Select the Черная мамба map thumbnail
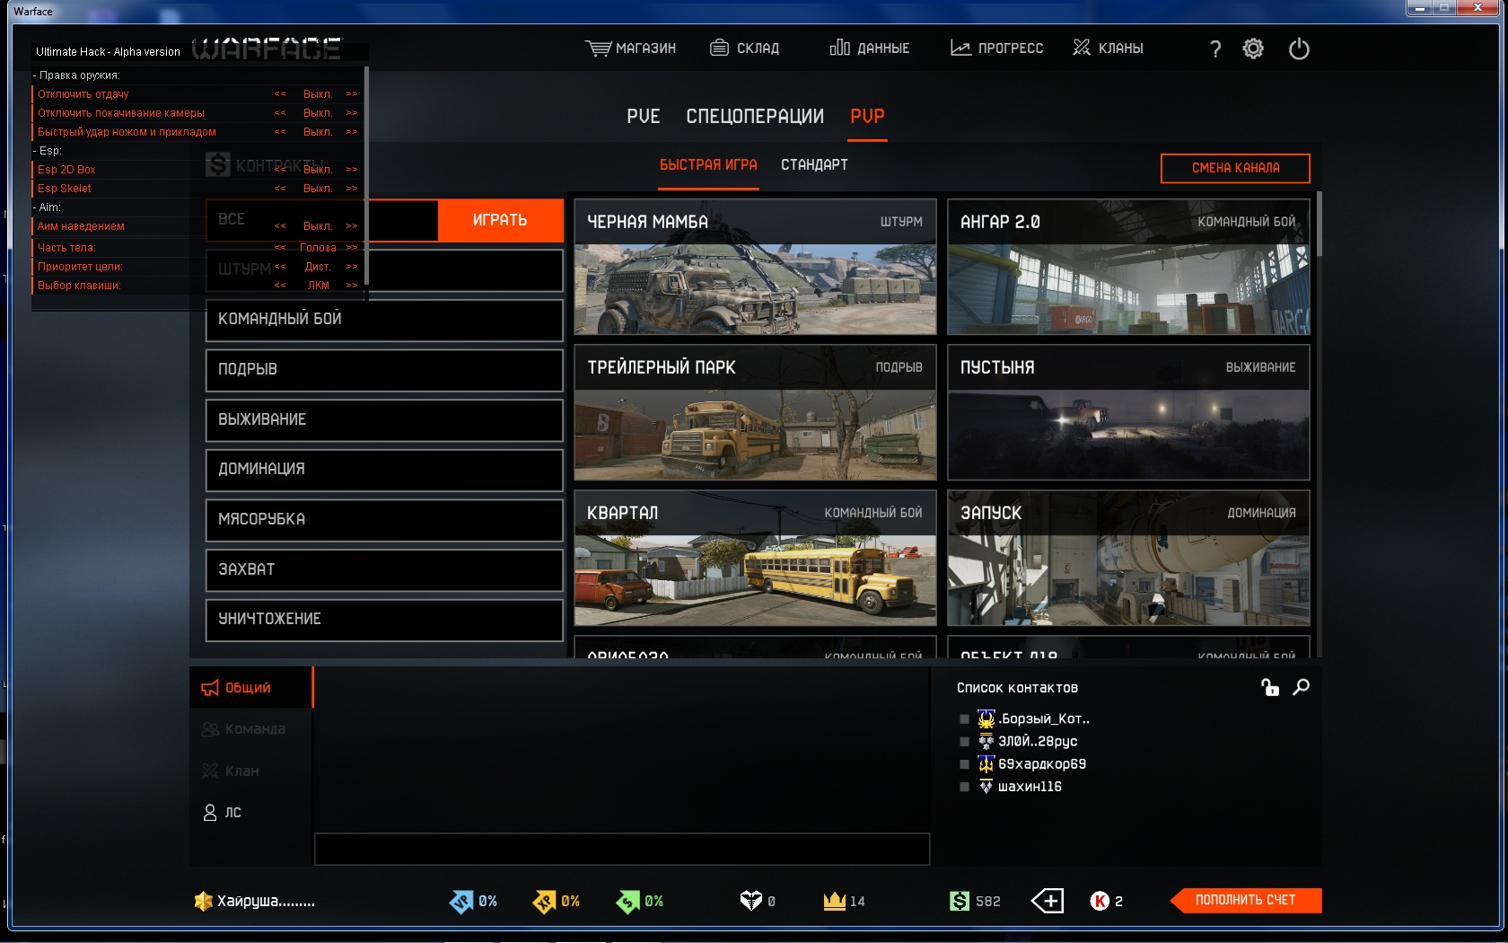This screenshot has height=943, width=1508. point(755,267)
